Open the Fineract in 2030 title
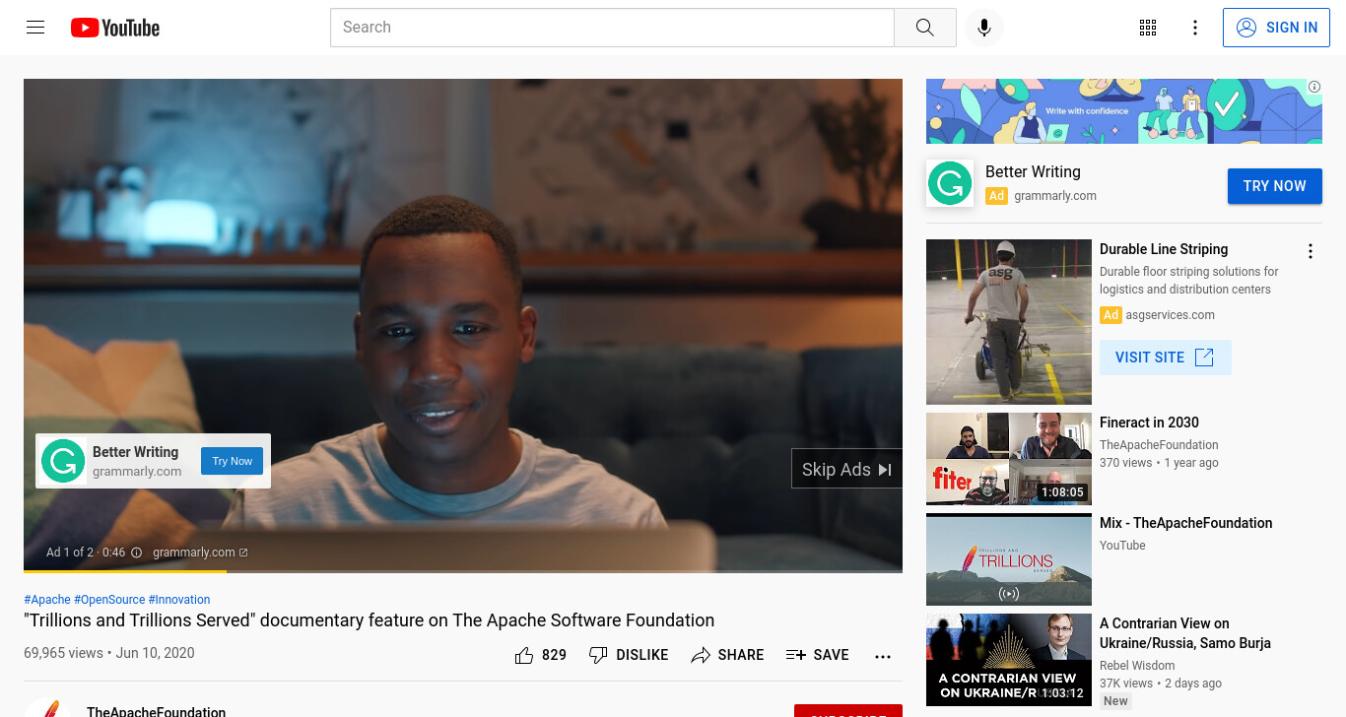Image resolution: width=1346 pixels, height=717 pixels. 1149,423
